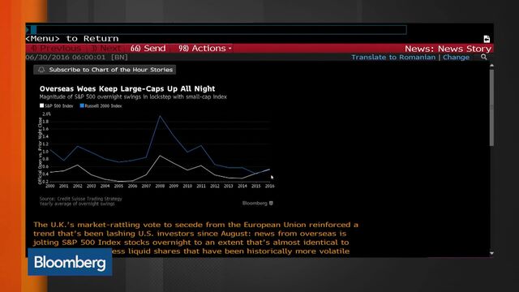Go to the Next story
Viewport: 519px width, 292px height.
coord(106,49)
